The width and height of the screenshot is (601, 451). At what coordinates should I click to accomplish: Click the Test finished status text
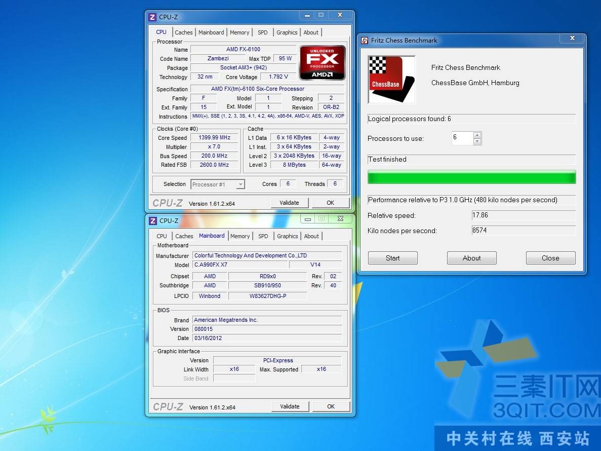coord(387,160)
